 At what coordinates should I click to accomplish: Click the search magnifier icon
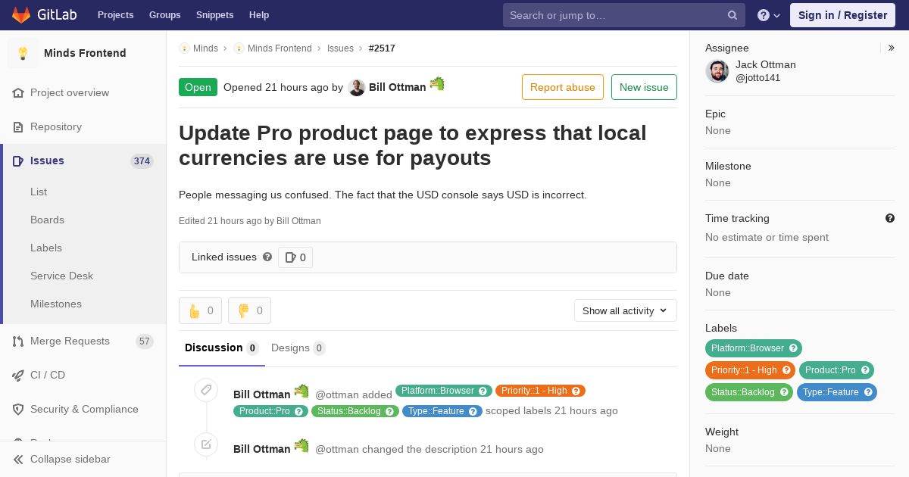click(x=733, y=15)
